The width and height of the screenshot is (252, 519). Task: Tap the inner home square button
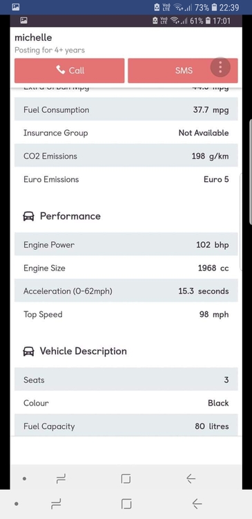(x=126, y=478)
